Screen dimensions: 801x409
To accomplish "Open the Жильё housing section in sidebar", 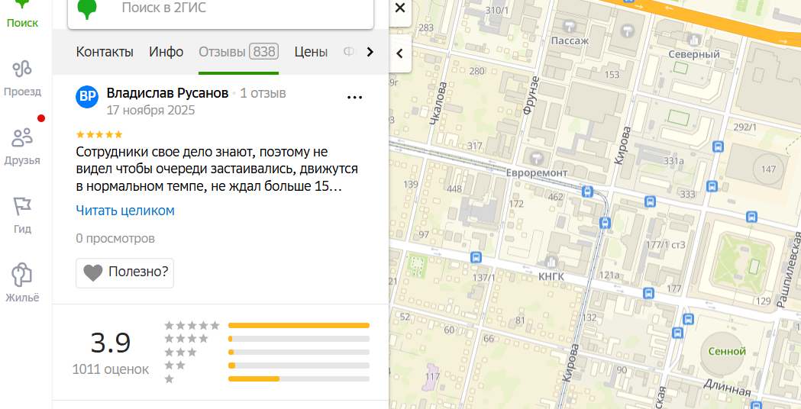I will [22, 283].
